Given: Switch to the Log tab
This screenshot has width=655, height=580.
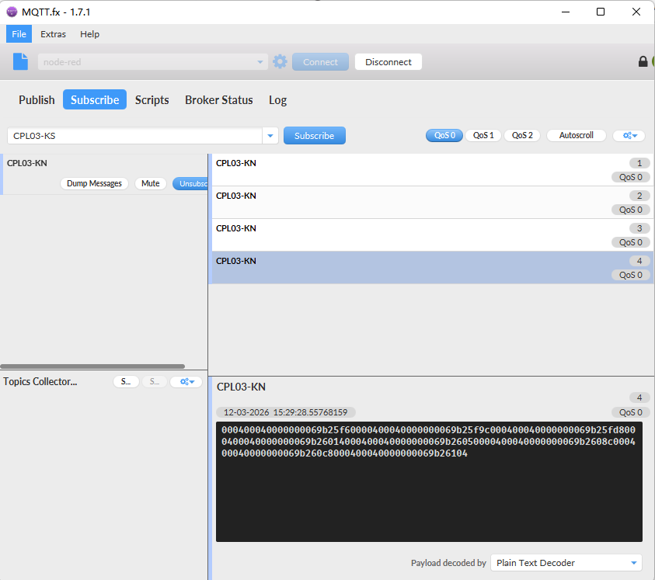Looking at the screenshot, I should pos(278,100).
